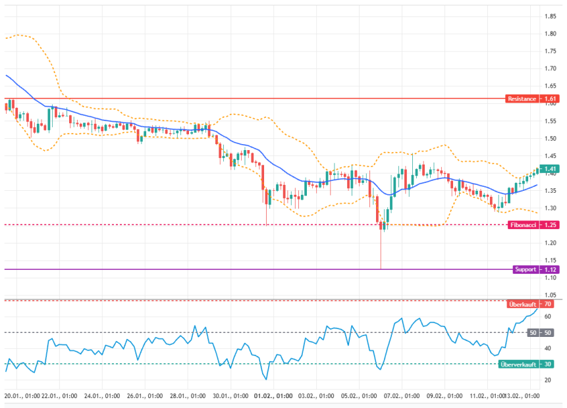The width and height of the screenshot is (567, 408).
Task: Select the 13.02., 01:00 date label
Action: coord(522,397)
